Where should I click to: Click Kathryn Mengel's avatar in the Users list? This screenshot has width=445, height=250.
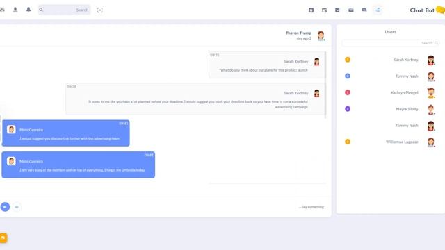431,93
